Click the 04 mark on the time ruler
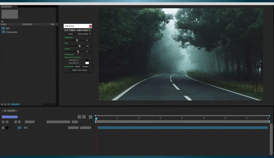 point(182,118)
